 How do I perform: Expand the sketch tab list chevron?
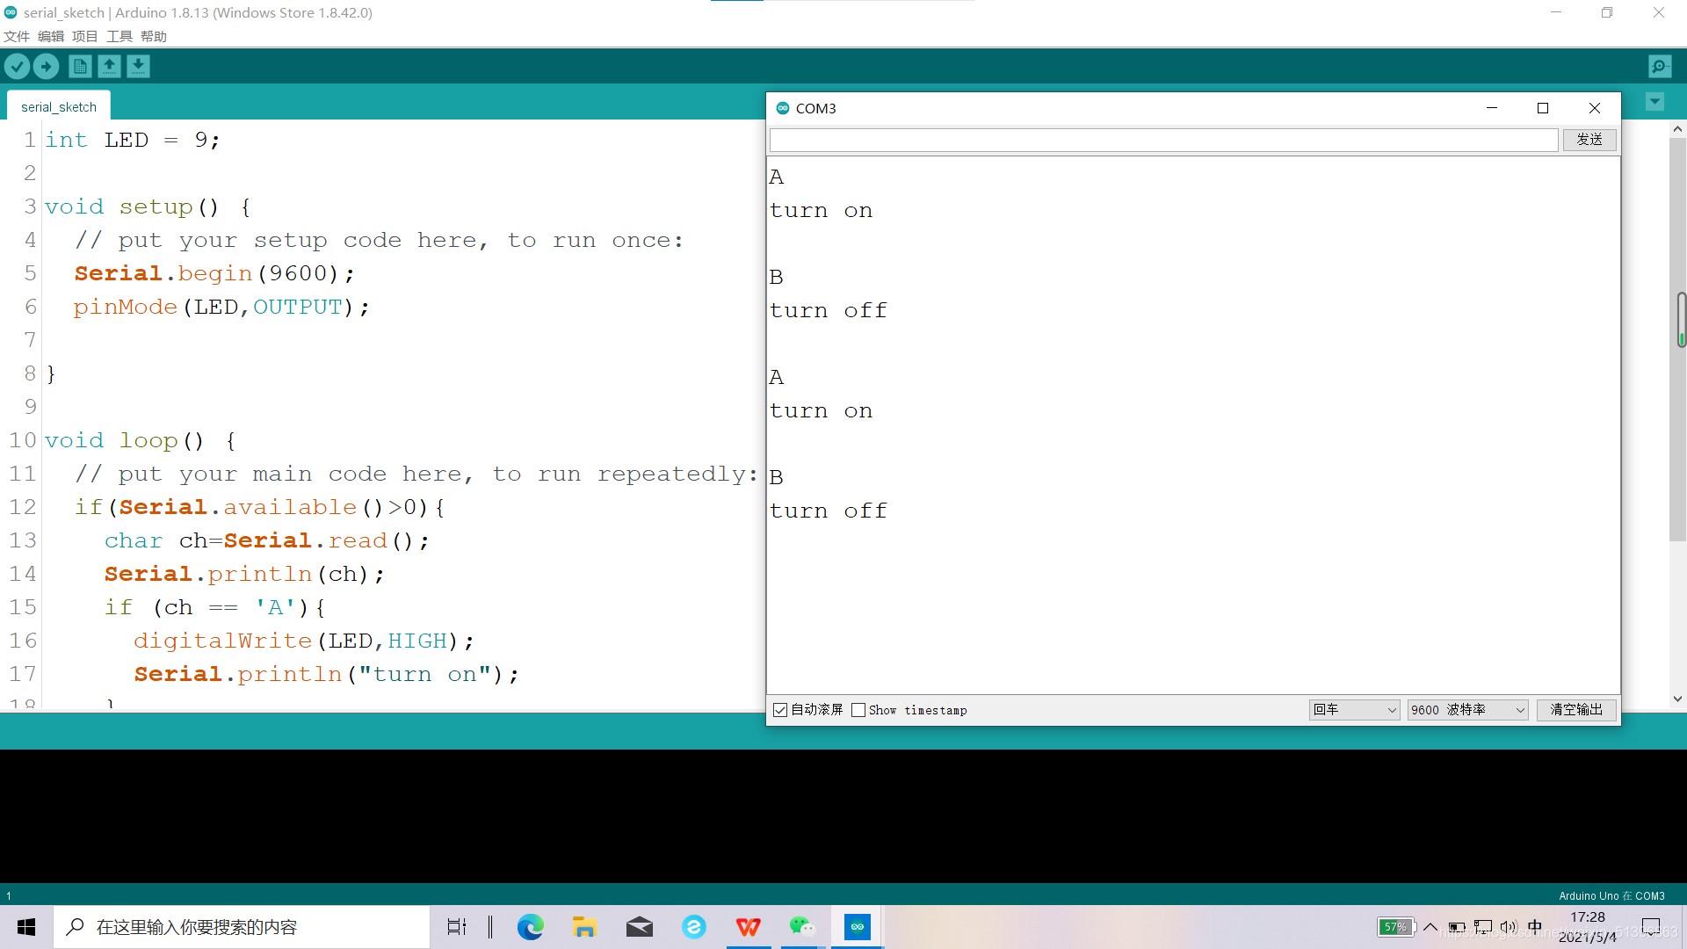(1654, 102)
